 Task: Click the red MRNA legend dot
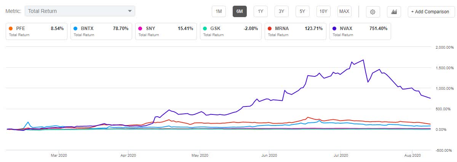click(x=270, y=29)
